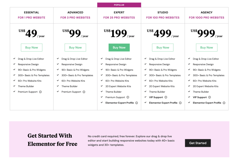Click info icon beside Studio plan Elementor Expert Profile
This screenshot has height=159, width=238.
coord(180,103)
